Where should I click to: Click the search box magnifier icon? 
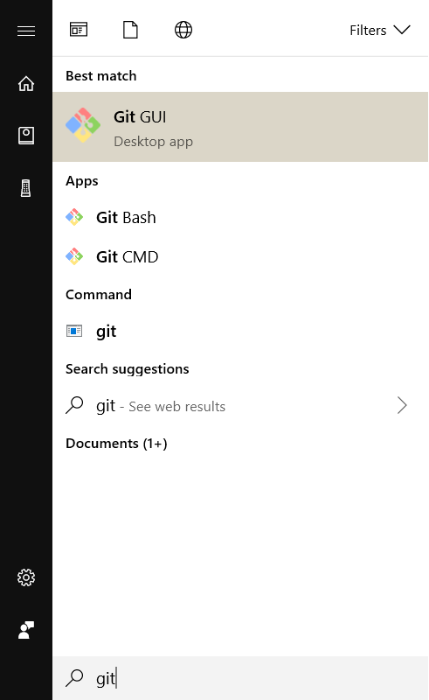point(74,677)
